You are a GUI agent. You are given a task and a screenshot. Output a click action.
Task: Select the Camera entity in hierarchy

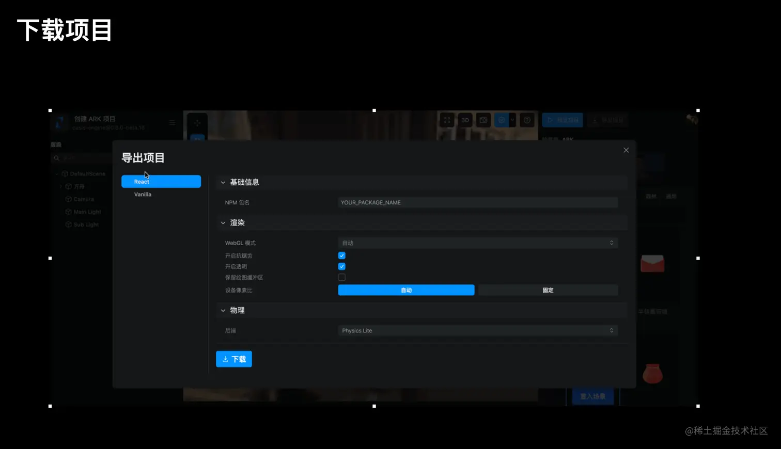click(80, 199)
